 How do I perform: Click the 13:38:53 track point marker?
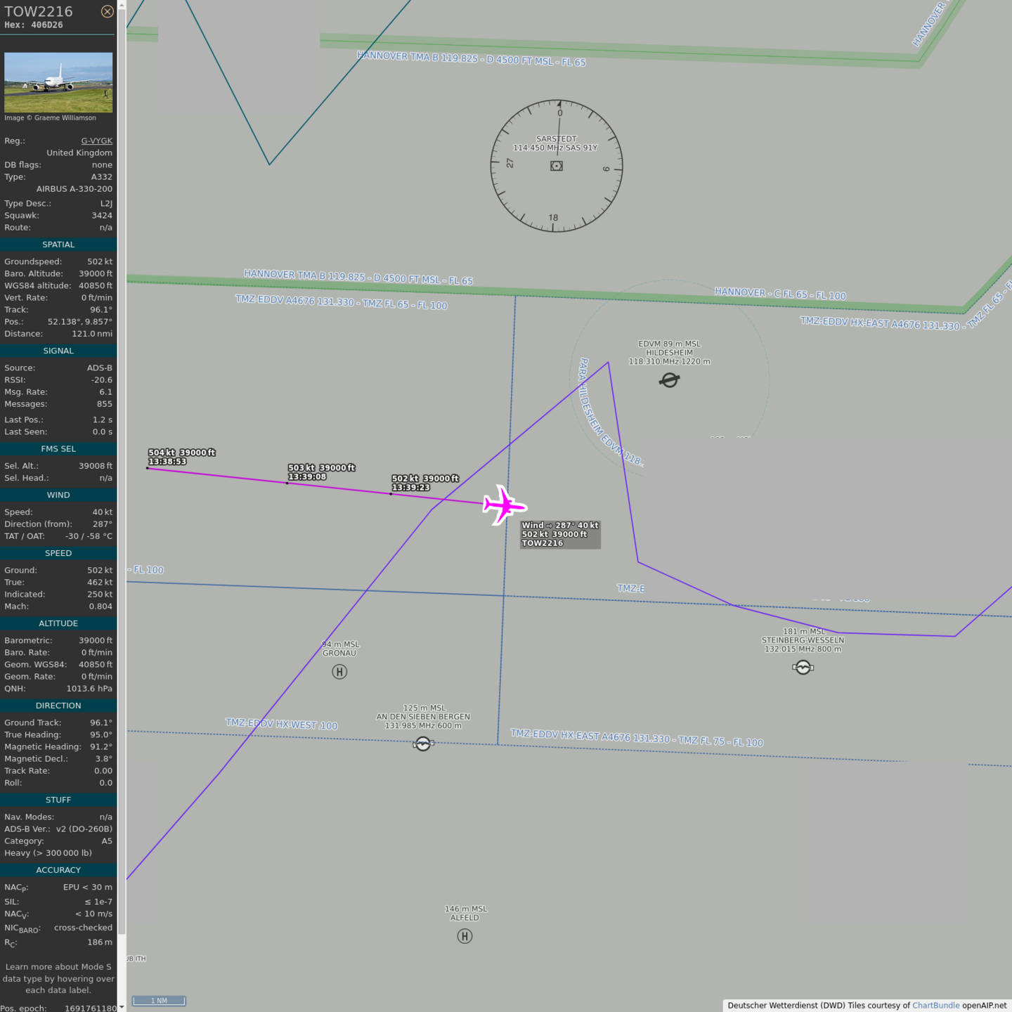click(148, 468)
